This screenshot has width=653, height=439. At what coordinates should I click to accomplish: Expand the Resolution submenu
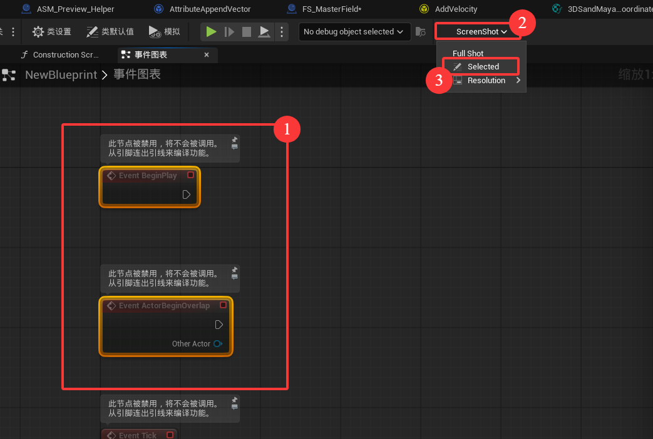pos(487,80)
